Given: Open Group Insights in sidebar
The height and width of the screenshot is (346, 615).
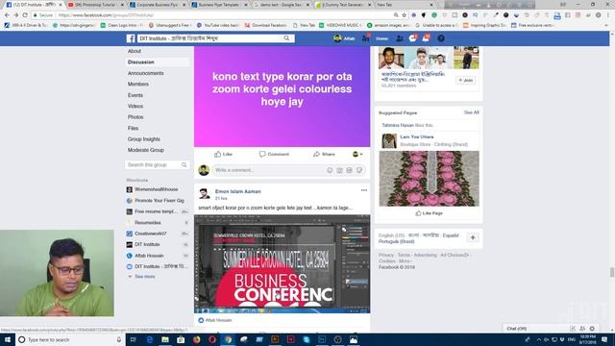Looking at the screenshot, I should coord(143,139).
